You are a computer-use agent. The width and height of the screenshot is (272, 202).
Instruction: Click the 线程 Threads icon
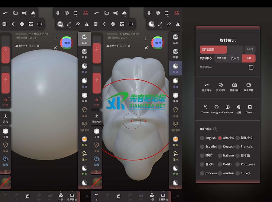pos(239,107)
